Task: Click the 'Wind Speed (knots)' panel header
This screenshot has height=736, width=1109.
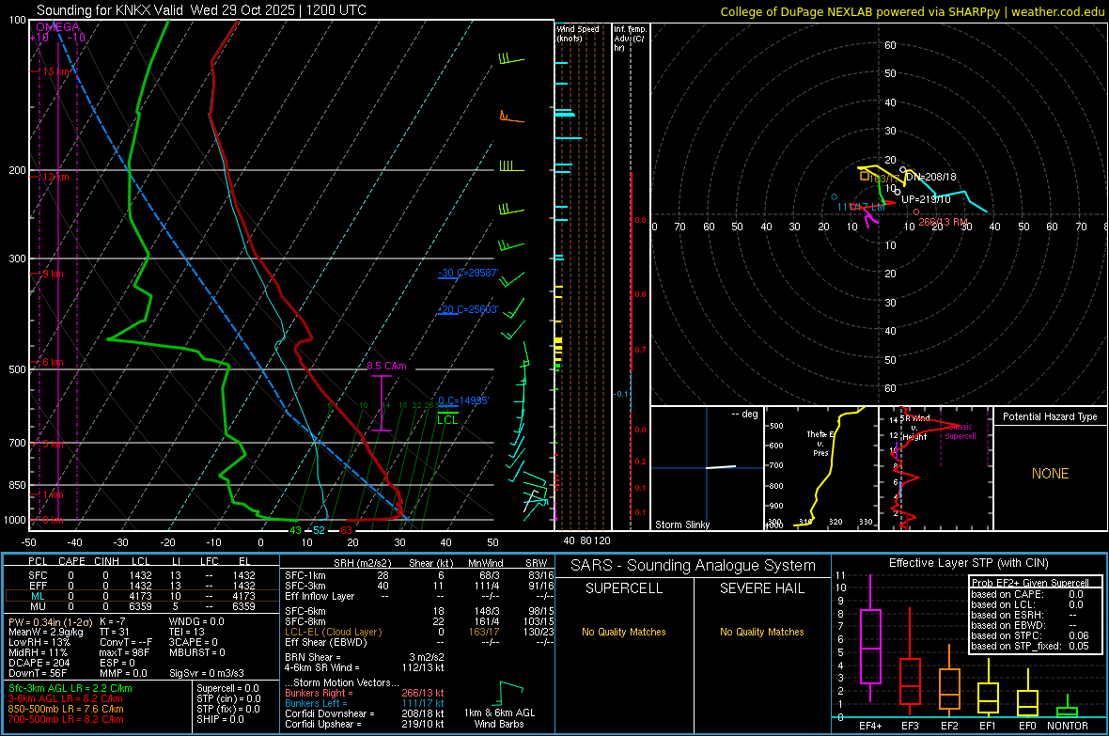Action: (x=577, y=33)
